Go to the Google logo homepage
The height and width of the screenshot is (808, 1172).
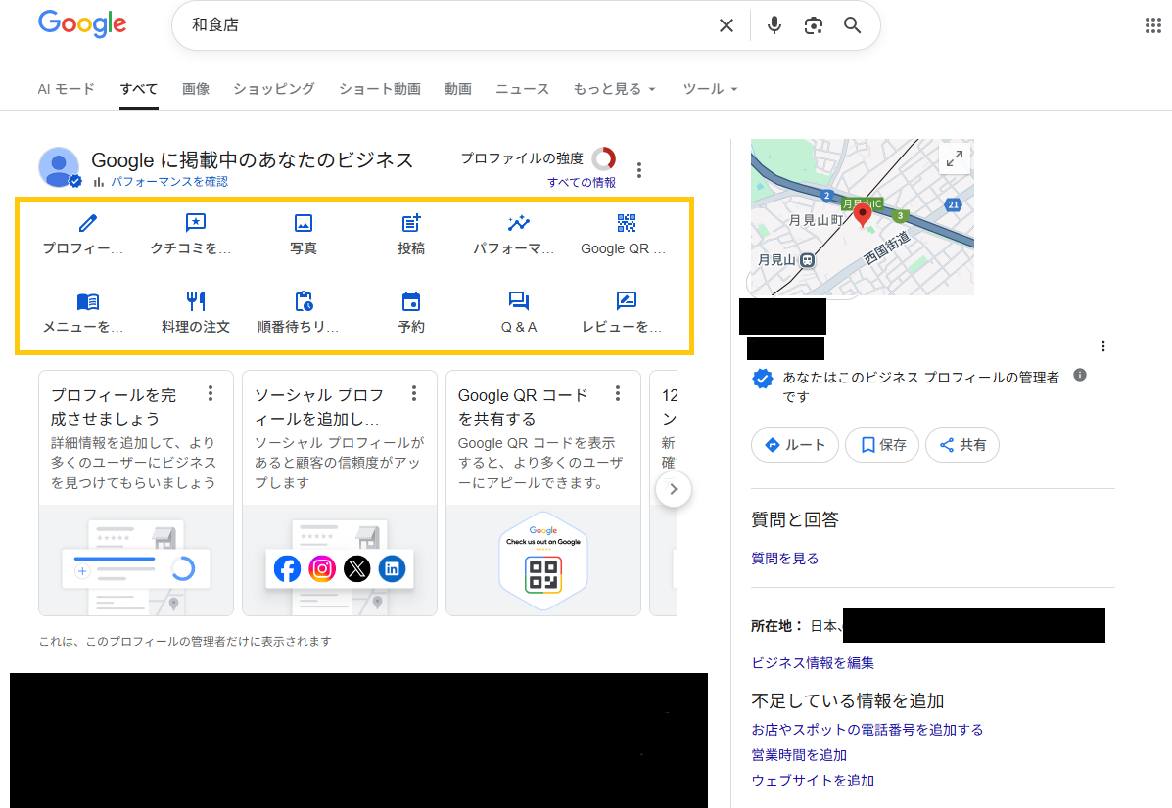pyautogui.click(x=82, y=23)
